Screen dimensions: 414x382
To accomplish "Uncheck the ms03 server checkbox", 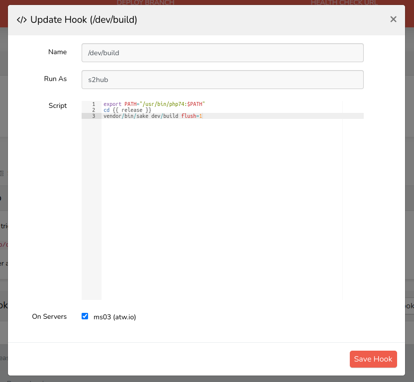I will (85, 316).
